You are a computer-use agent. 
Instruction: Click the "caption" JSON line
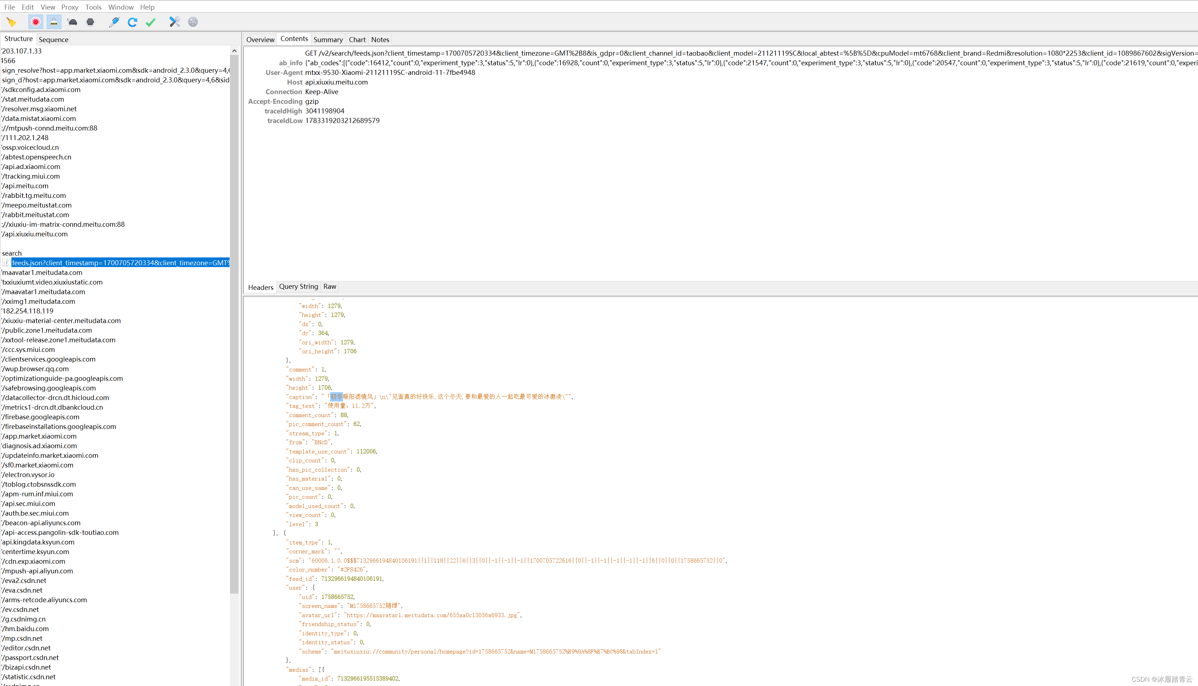[429, 397]
